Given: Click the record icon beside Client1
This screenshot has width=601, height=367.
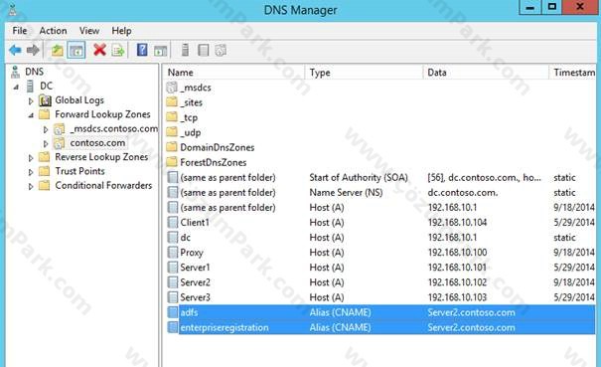Looking at the screenshot, I should (x=173, y=223).
